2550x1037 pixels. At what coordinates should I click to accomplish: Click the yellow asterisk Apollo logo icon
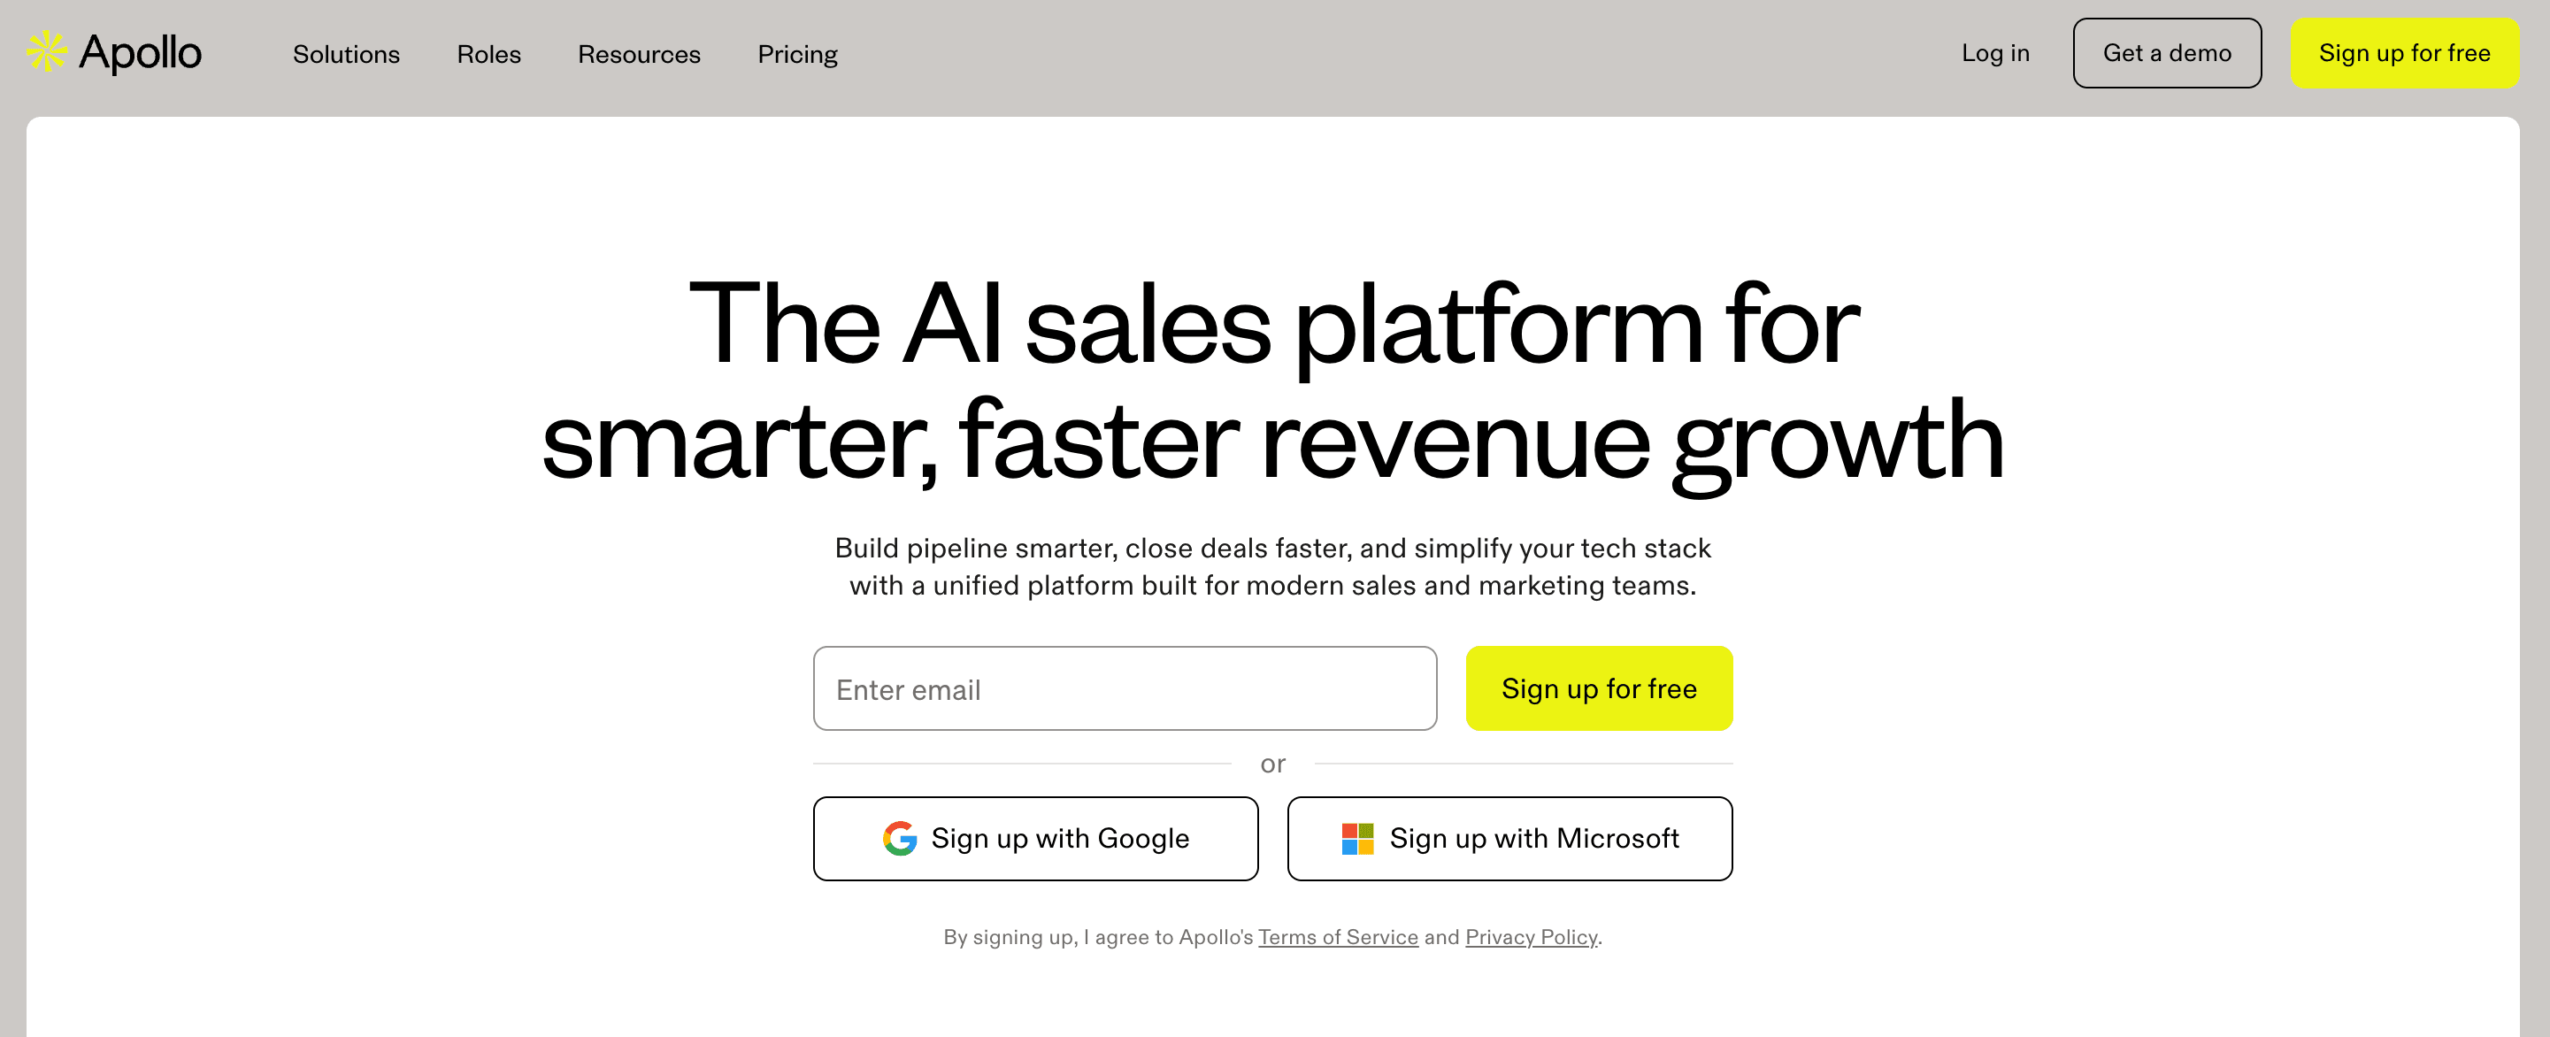tap(47, 52)
